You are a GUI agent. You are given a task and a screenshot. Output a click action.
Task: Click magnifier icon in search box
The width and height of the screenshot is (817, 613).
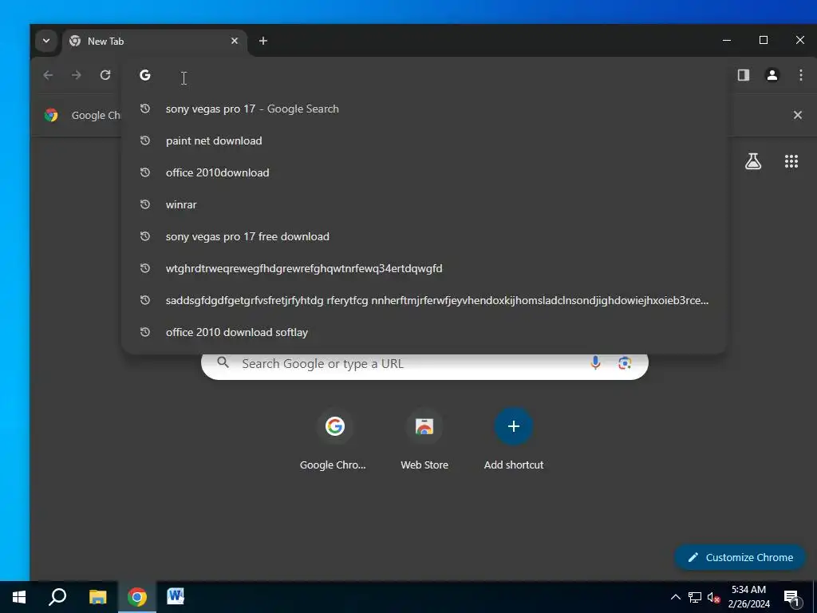click(223, 362)
